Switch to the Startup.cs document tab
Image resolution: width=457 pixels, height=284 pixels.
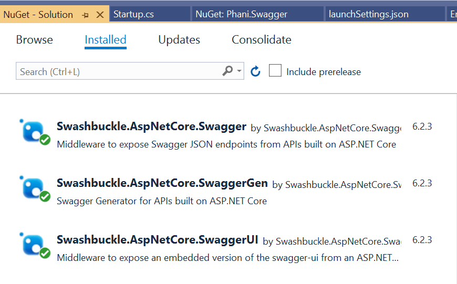pos(134,15)
